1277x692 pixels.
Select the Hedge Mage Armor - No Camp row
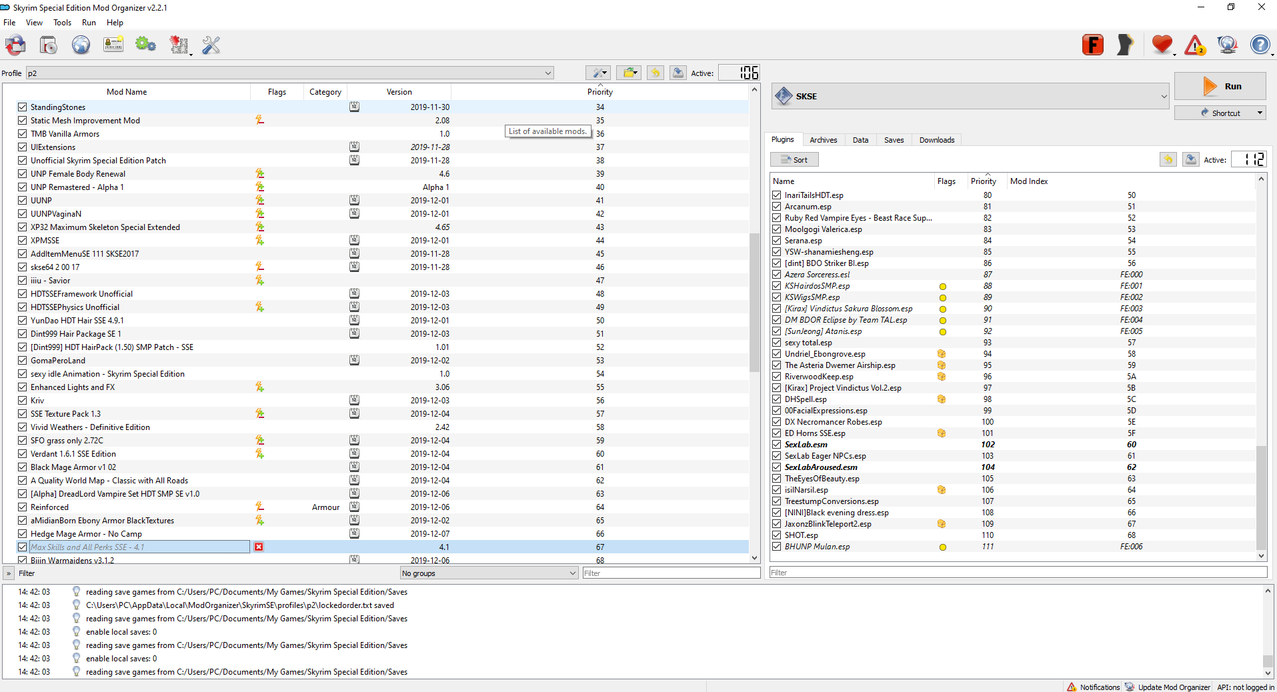tap(375, 533)
